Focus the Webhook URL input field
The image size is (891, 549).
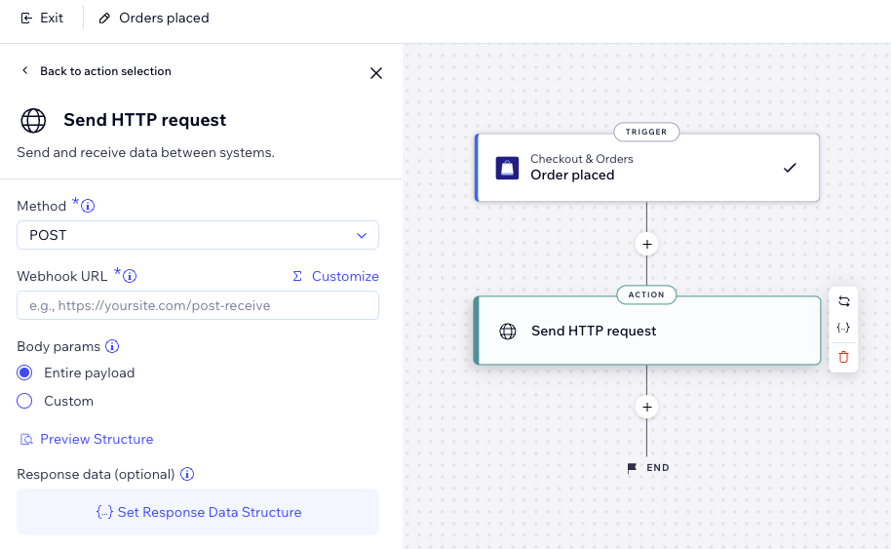pos(198,306)
